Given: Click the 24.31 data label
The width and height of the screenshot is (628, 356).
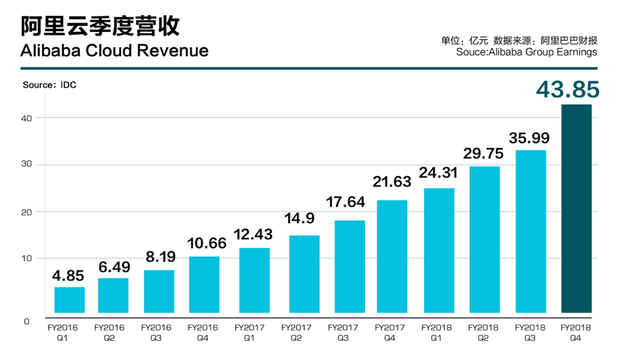Looking at the screenshot, I should pos(439,173).
